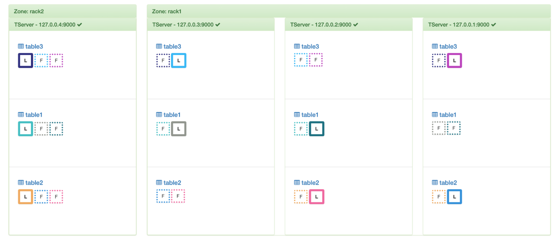Click the pink leader tablet for table2 on 127.0.0.2
The image size is (556, 251).
click(x=316, y=196)
